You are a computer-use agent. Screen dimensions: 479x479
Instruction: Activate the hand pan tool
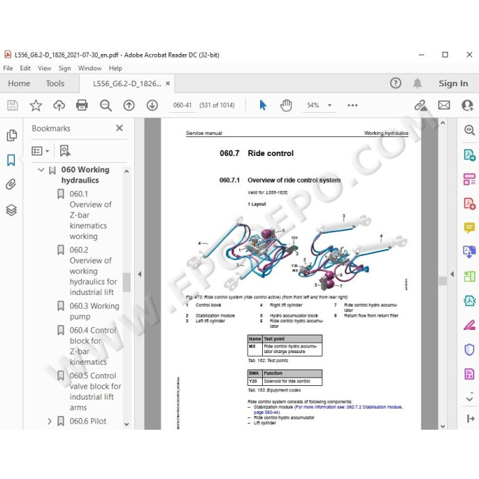click(286, 105)
